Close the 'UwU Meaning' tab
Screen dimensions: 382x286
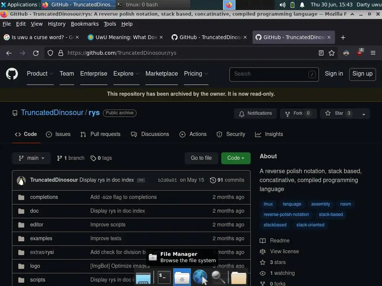click(x=161, y=38)
